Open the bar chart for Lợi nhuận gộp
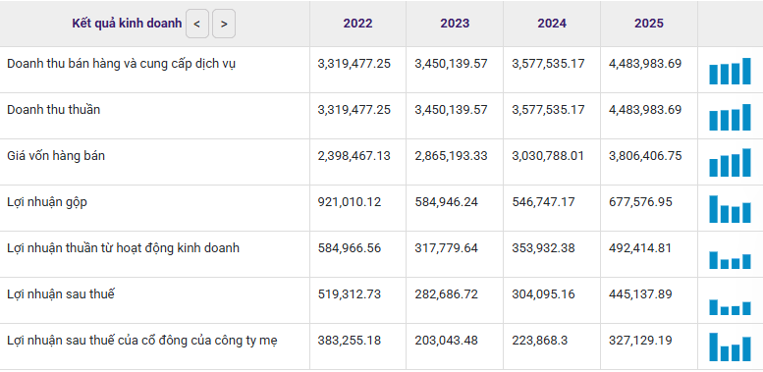 pyautogui.click(x=730, y=209)
